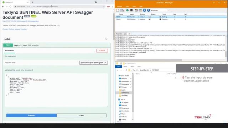The height and width of the screenshot is (128, 228).
Task: Open Chrome's three-dot menu
Action: [x=112, y=6]
